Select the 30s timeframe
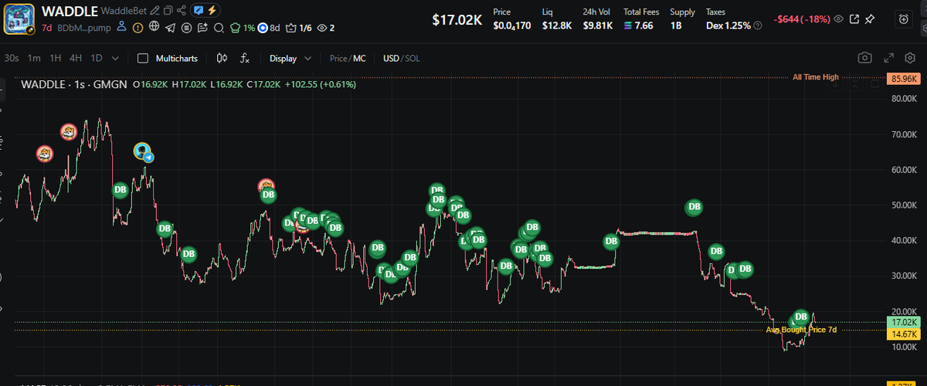Image resolution: width=927 pixels, height=386 pixels. 12,58
